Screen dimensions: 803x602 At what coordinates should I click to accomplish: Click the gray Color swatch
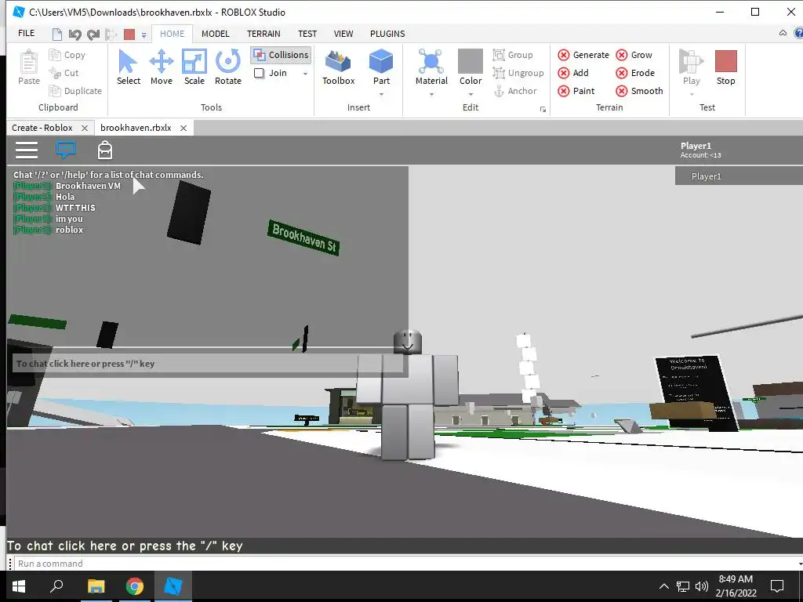[x=471, y=61]
